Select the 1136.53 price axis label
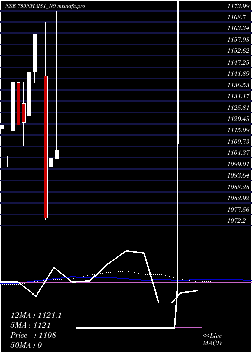This screenshot has width=252, height=353. pos(238,85)
